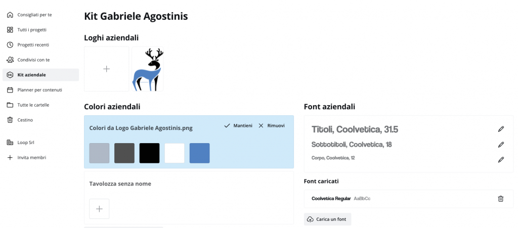Click the plus tile to add a logo
This screenshot has width=518, height=228.
(106, 69)
